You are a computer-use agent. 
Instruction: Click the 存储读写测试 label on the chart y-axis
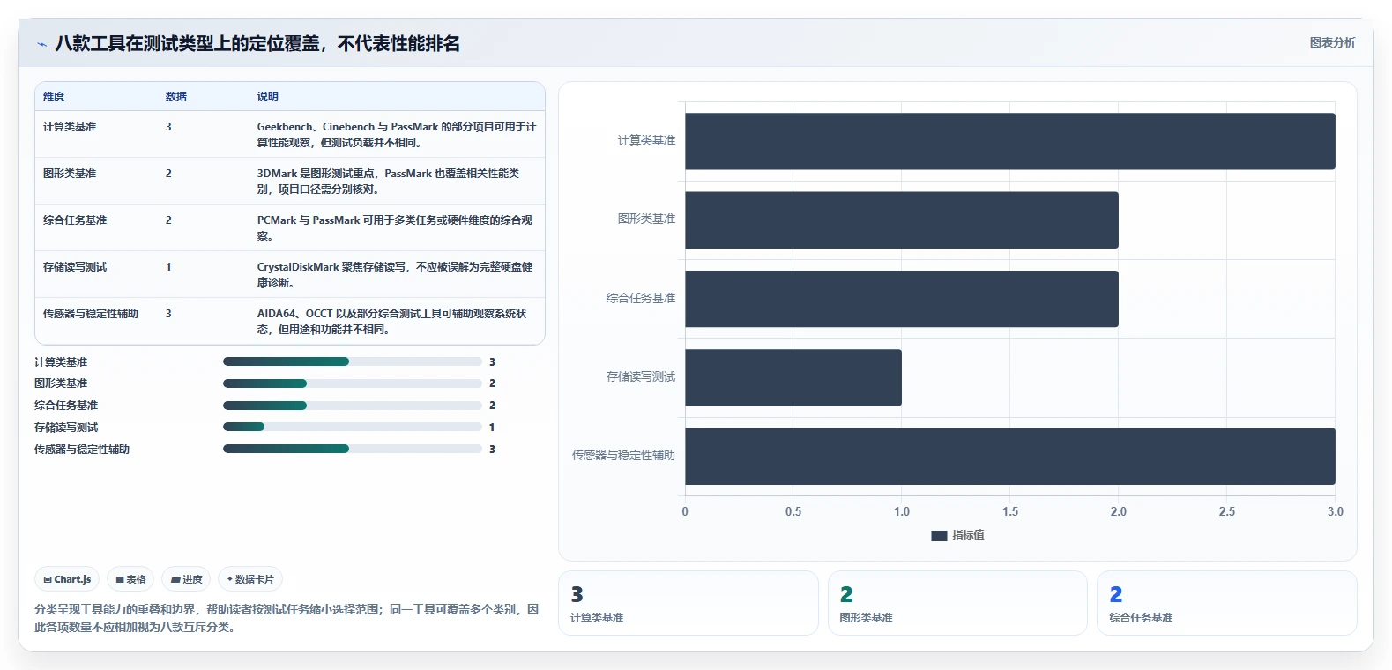point(641,377)
